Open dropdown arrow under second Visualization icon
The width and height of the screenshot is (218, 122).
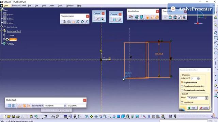point(139,19)
